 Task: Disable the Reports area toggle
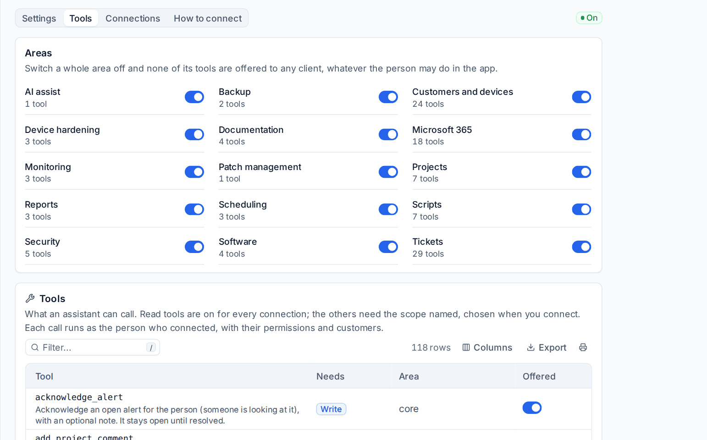[x=194, y=209]
